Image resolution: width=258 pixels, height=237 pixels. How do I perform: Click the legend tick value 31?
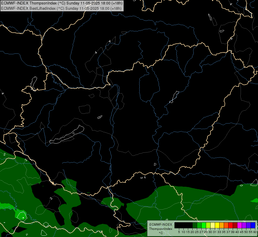point(215,232)
